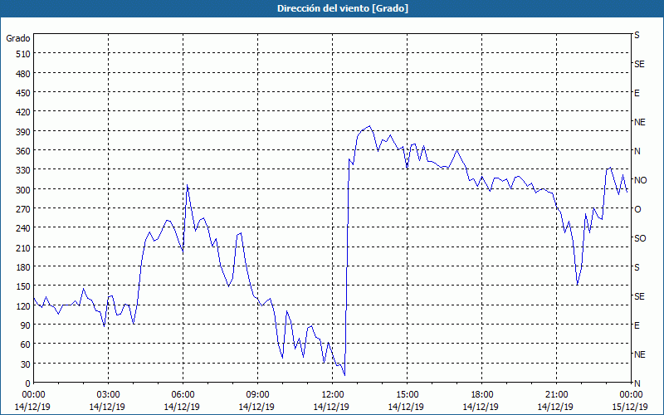This screenshot has width=664, height=415.
Task: Click the E compass label beside 90 gridline
Action: pyautogui.click(x=637, y=325)
